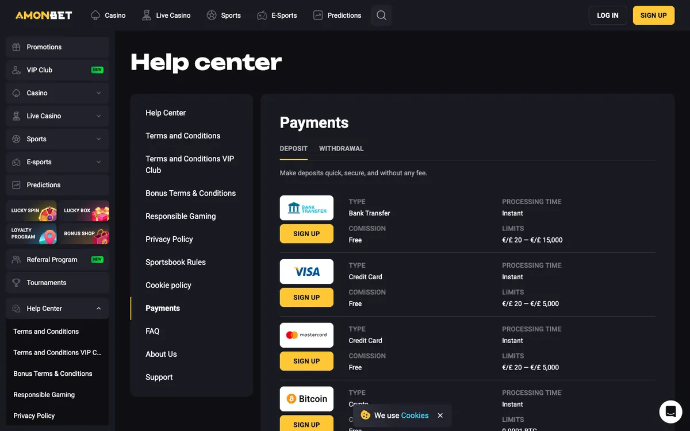Click the Mastercard logo
The width and height of the screenshot is (690, 431).
pos(306,335)
